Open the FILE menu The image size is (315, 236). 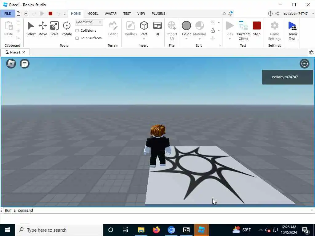coord(8,14)
